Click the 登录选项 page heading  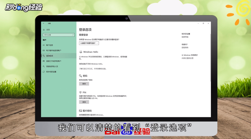point(85,30)
